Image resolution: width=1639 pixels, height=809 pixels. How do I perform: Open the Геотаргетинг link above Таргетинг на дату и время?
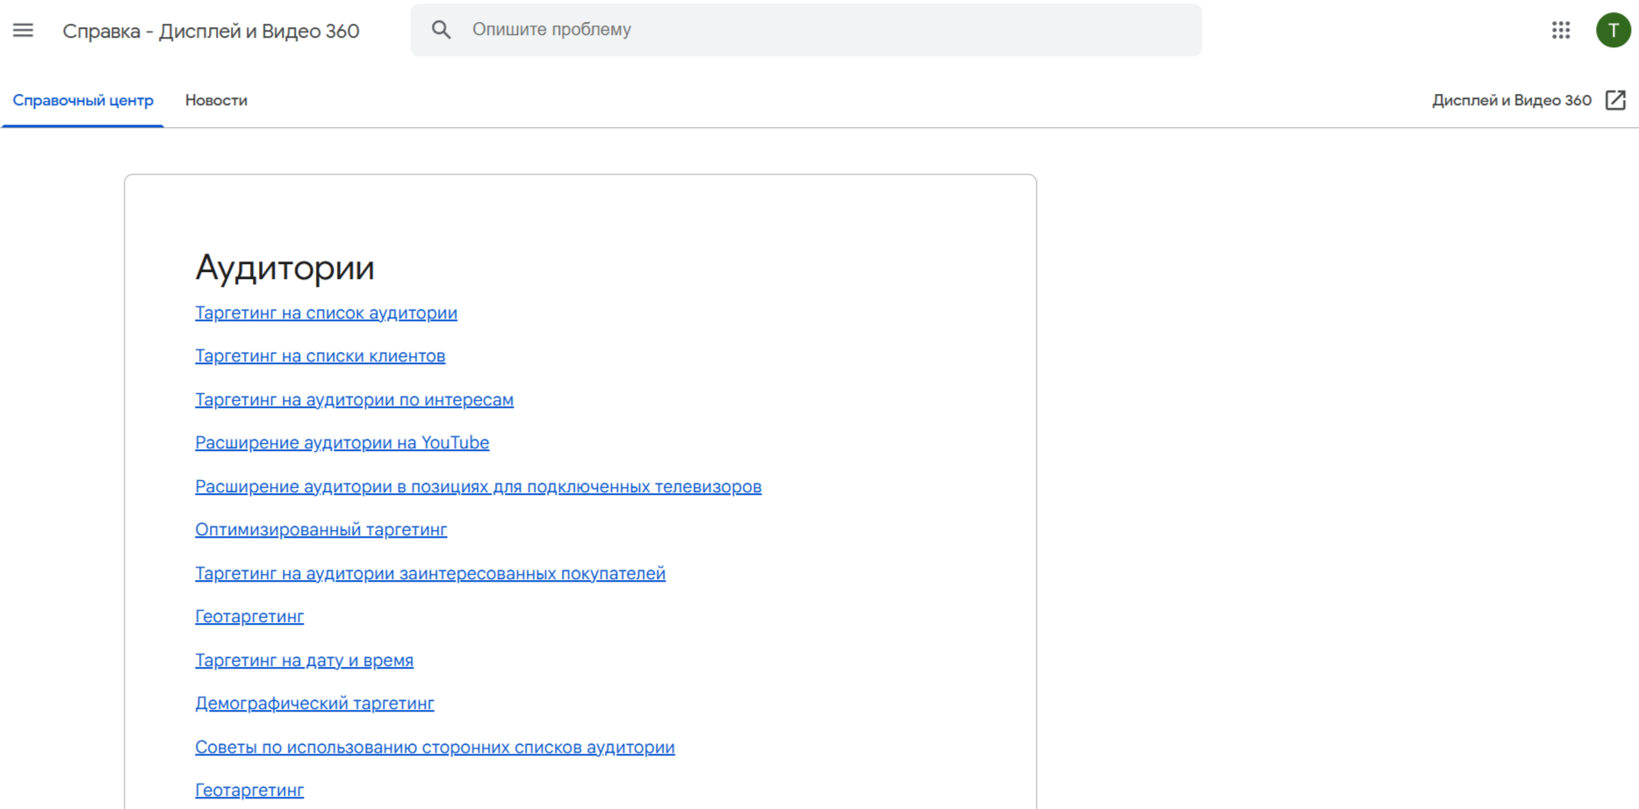[x=249, y=617]
